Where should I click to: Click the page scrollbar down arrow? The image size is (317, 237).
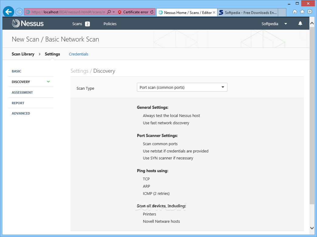tap(312, 228)
